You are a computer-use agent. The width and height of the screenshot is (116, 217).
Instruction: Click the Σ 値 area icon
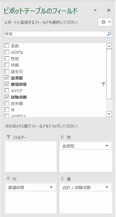tap(63, 179)
